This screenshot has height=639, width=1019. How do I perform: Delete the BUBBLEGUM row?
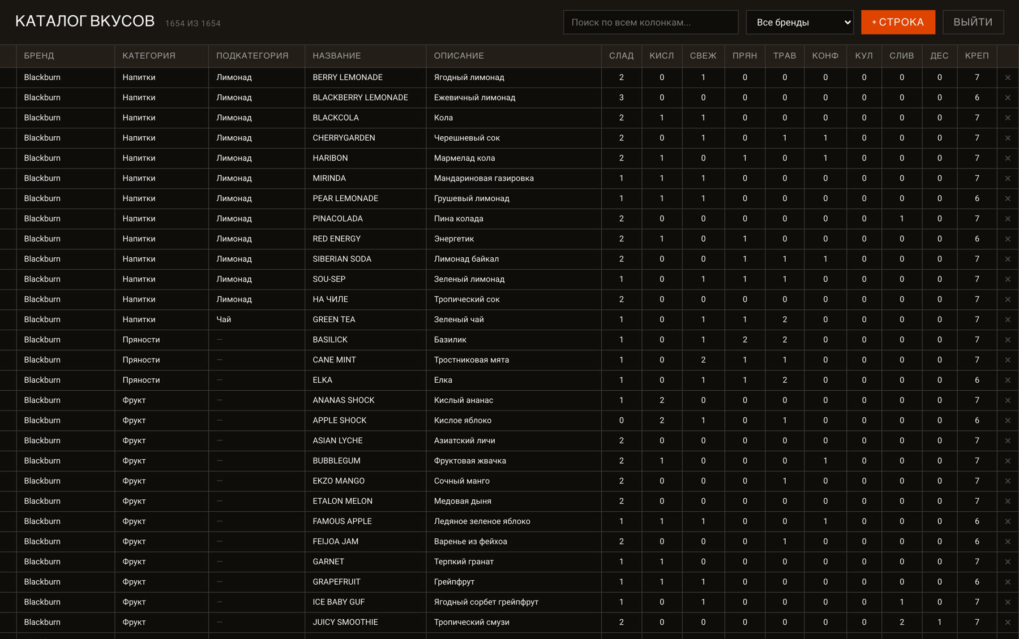click(x=1008, y=461)
